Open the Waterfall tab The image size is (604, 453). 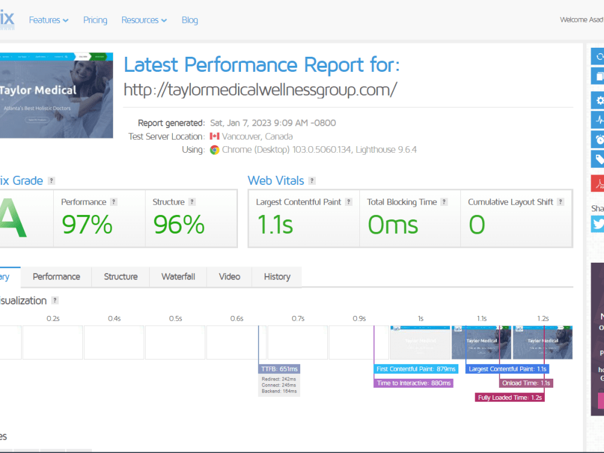point(178,277)
